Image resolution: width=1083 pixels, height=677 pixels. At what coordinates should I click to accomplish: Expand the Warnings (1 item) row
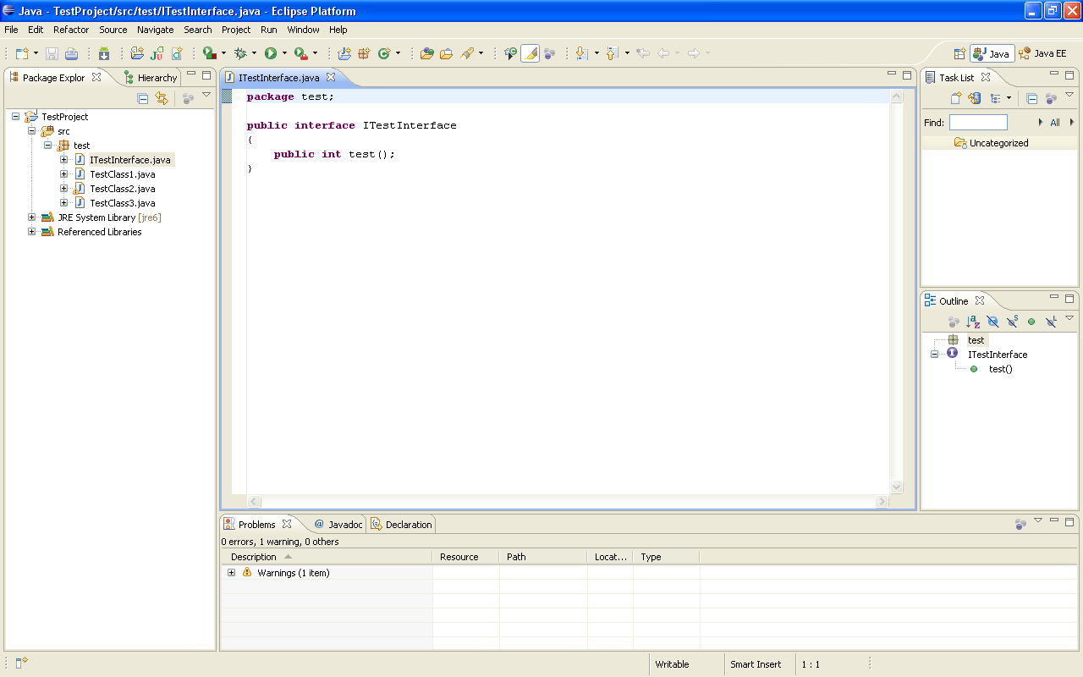[232, 573]
